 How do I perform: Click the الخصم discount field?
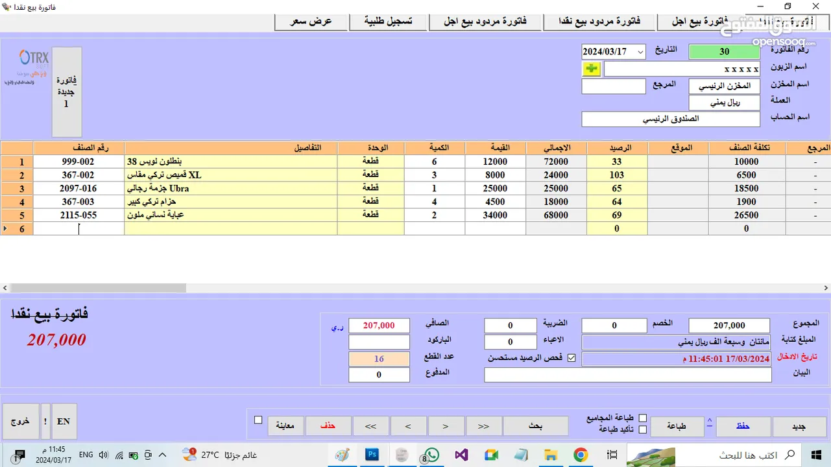(614, 325)
